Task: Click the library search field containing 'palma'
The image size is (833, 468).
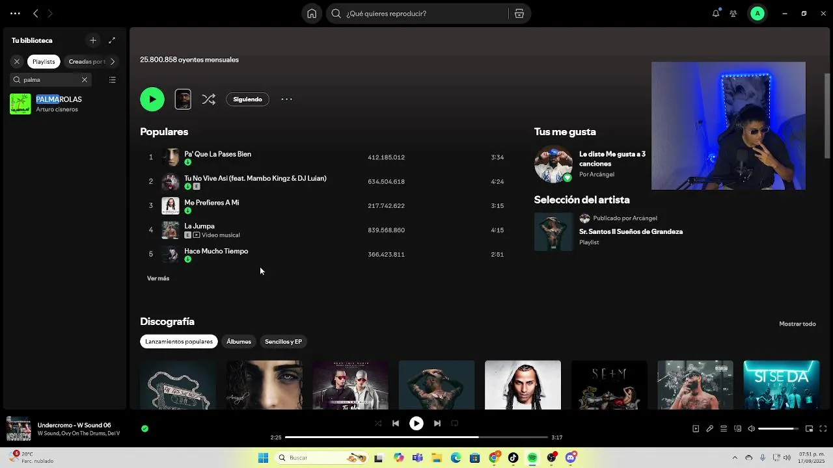Action: coord(51,79)
